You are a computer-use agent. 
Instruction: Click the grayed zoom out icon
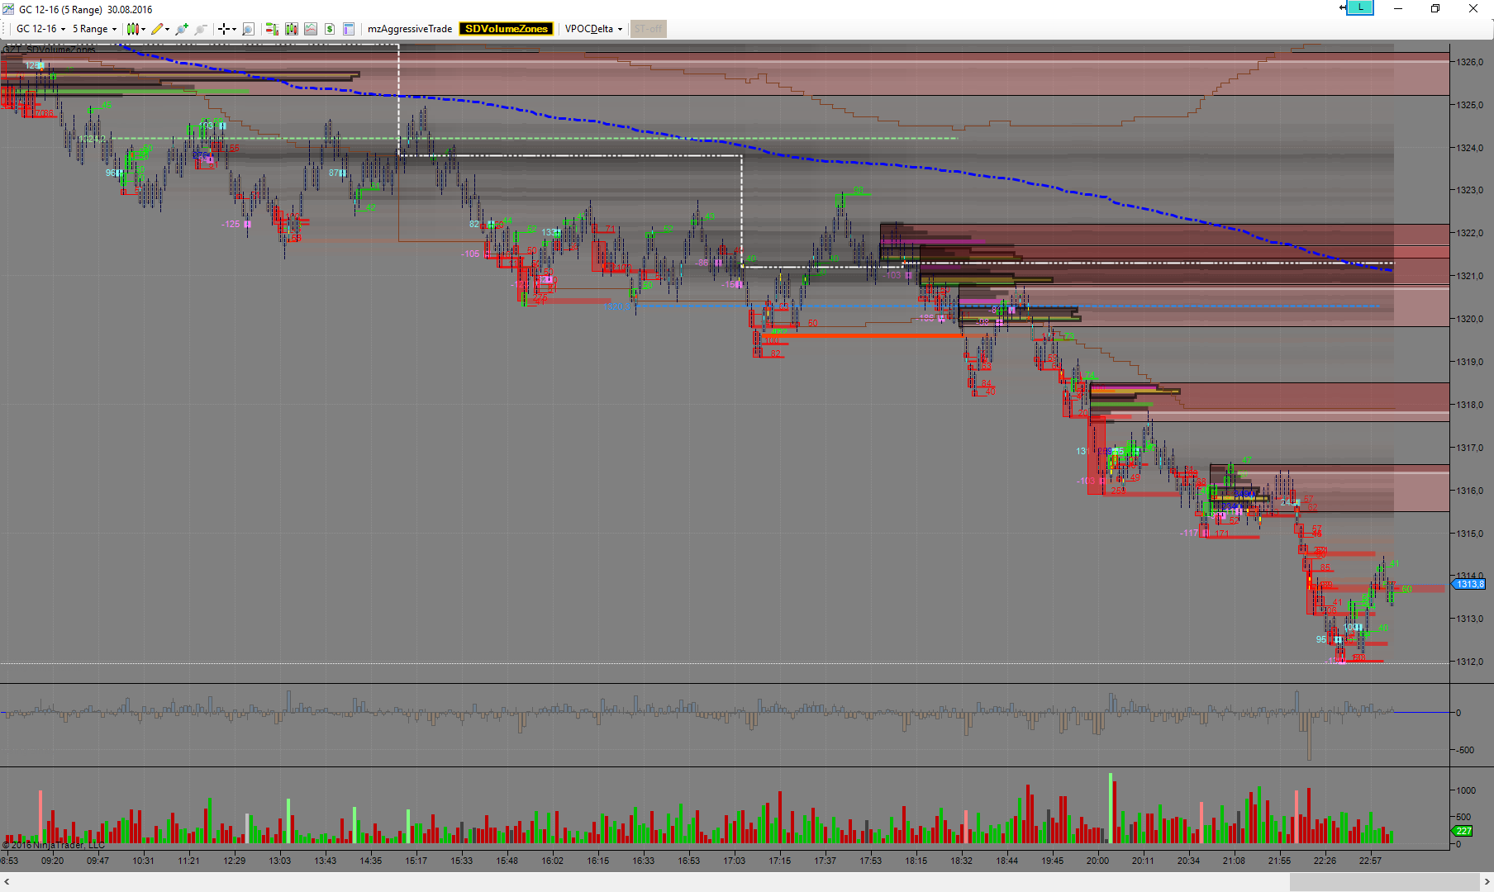pyautogui.click(x=200, y=29)
